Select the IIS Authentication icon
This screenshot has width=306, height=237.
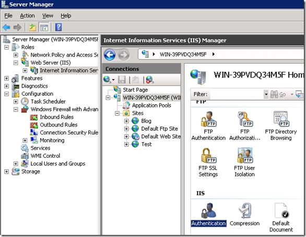click(208, 214)
